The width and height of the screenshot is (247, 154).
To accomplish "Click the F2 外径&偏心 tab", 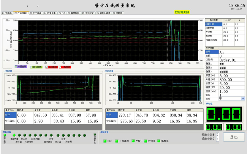I will (21, 13).
